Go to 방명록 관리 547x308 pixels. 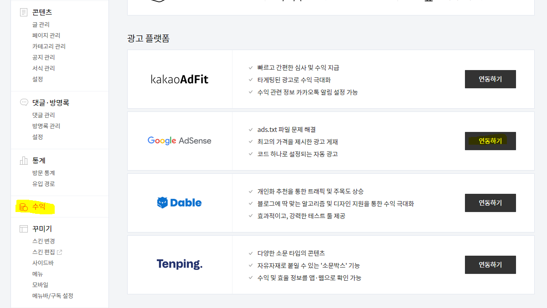(46, 126)
